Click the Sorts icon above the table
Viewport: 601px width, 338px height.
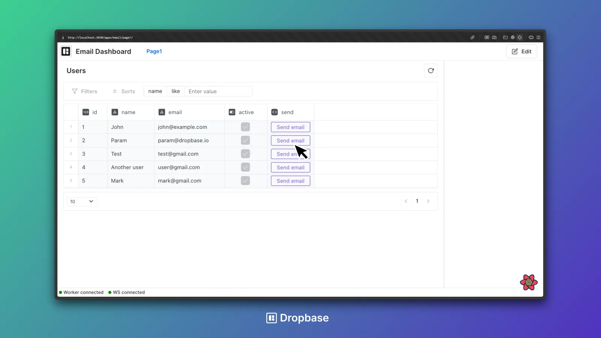tap(115, 91)
